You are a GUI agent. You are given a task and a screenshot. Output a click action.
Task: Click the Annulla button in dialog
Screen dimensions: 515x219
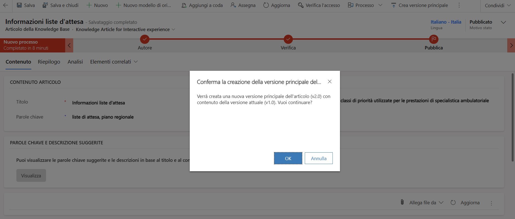tap(319, 158)
